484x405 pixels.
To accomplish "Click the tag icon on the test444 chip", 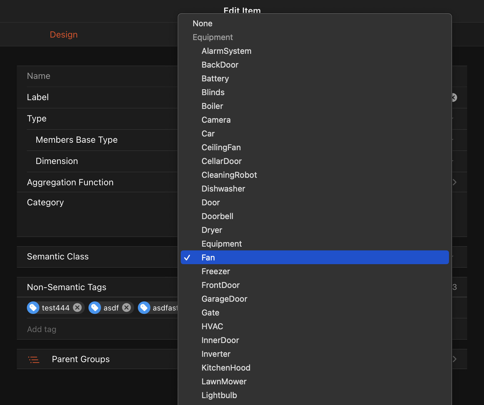I will 33,308.
